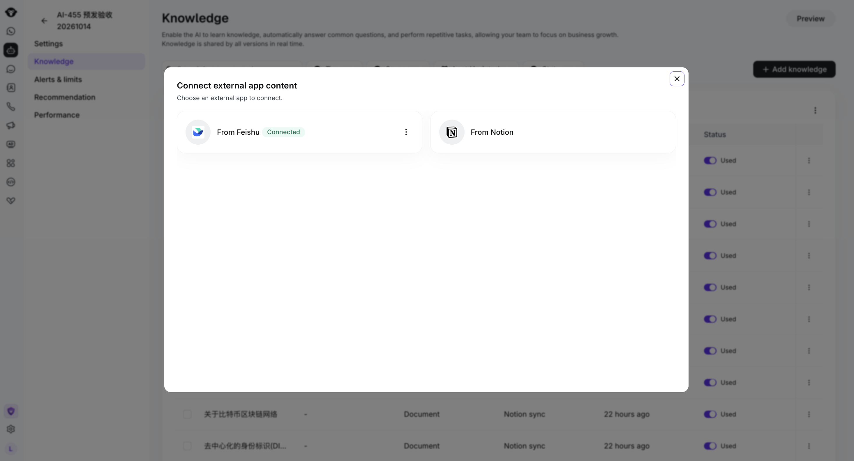
Task: Open three-dot menu for 关于比特币区块链网络 row
Action: [809, 414]
